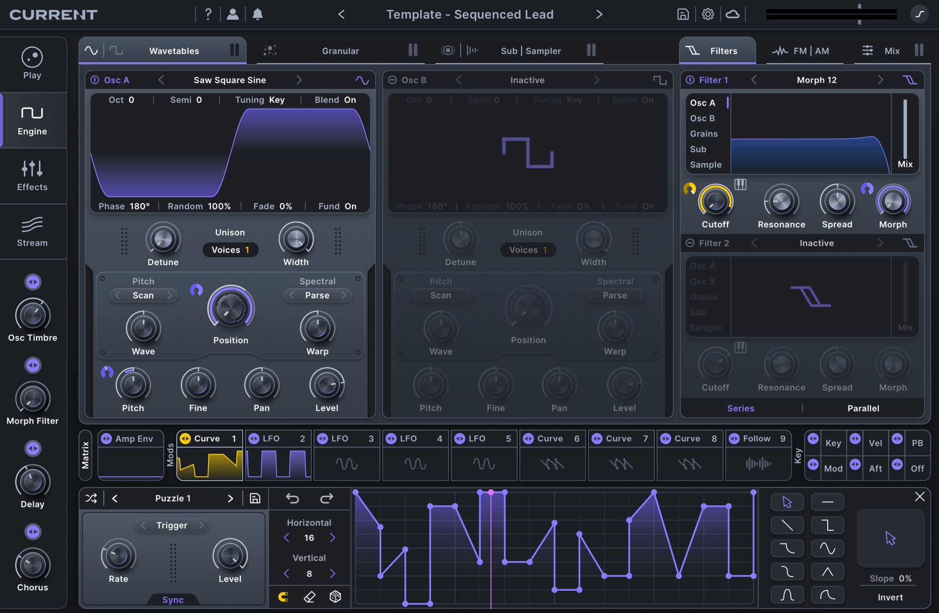Go to next Osc A wavetable preset

pyautogui.click(x=299, y=80)
